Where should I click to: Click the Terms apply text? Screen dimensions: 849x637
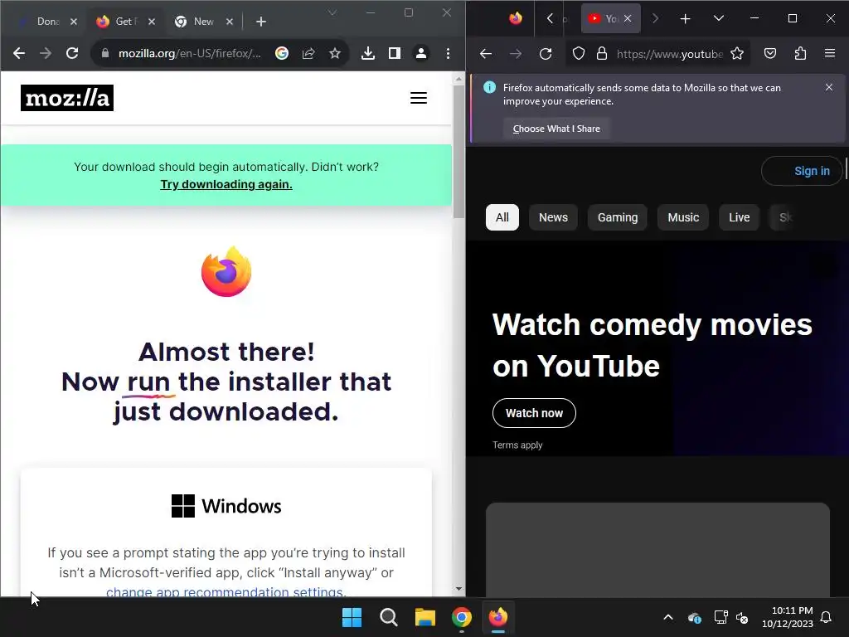517,445
